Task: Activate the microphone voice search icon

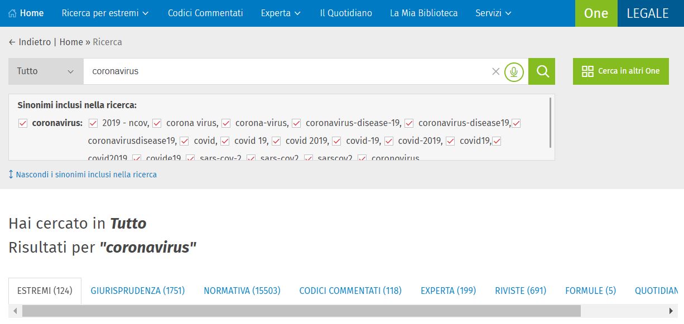Action: (514, 71)
